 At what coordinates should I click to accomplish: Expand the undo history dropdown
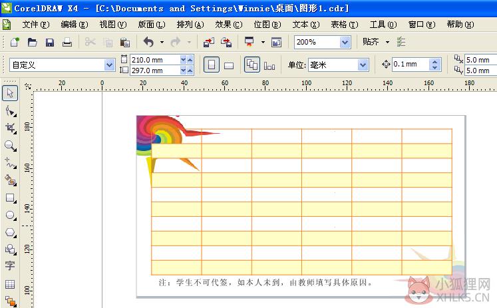pyautogui.click(x=162, y=42)
